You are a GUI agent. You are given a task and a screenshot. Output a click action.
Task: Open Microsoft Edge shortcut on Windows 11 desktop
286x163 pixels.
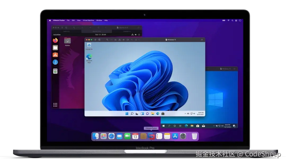(x=89, y=58)
